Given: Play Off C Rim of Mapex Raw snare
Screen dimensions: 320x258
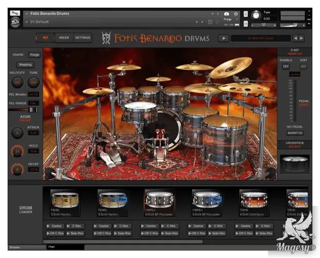Looking at the screenshot, I should pyautogui.click(x=196, y=233).
